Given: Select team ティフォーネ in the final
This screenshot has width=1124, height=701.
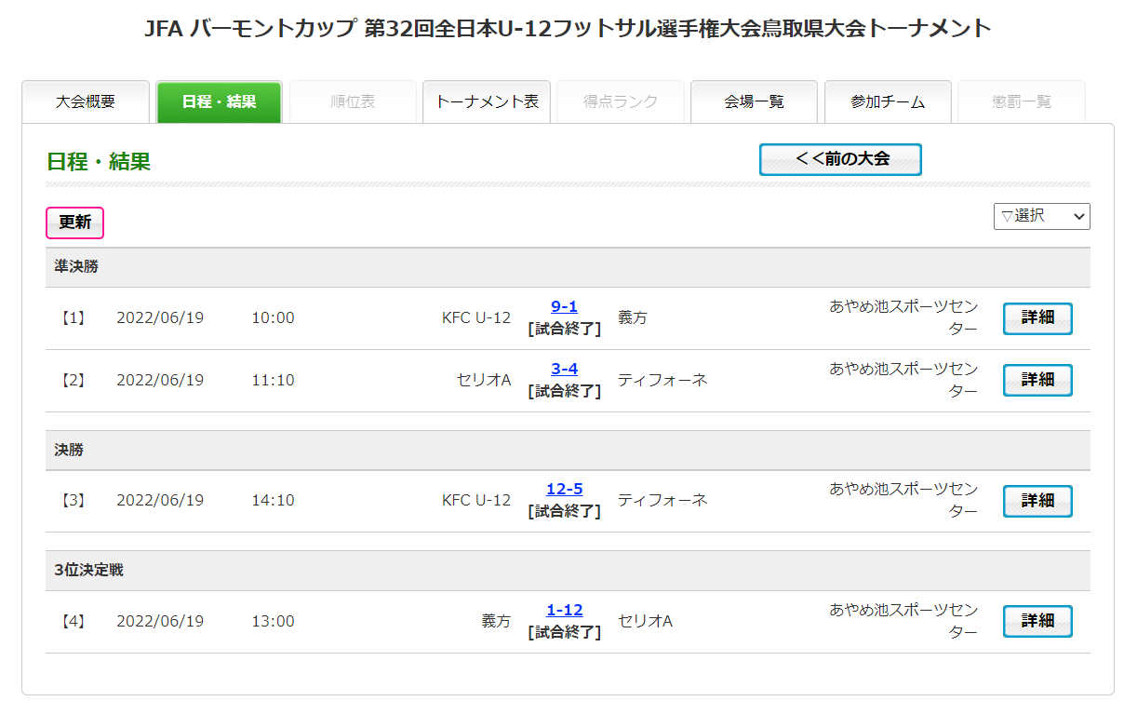Looking at the screenshot, I should click(662, 501).
